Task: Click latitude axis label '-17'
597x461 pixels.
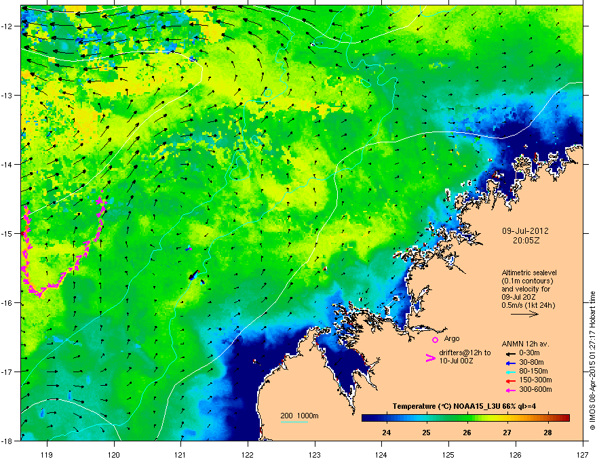Action: click(x=7, y=372)
